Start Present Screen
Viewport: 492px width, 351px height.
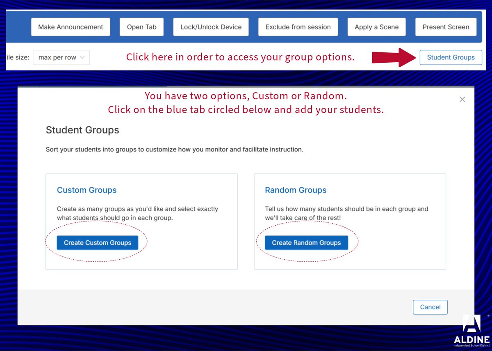[446, 27]
